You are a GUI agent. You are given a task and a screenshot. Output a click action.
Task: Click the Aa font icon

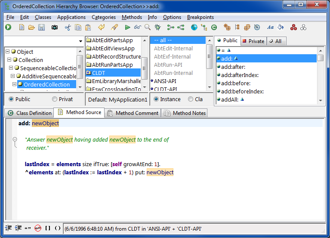pyautogui.click(x=270, y=28)
